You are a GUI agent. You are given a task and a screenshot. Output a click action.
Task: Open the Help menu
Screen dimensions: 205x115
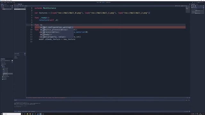tap(14, 2)
